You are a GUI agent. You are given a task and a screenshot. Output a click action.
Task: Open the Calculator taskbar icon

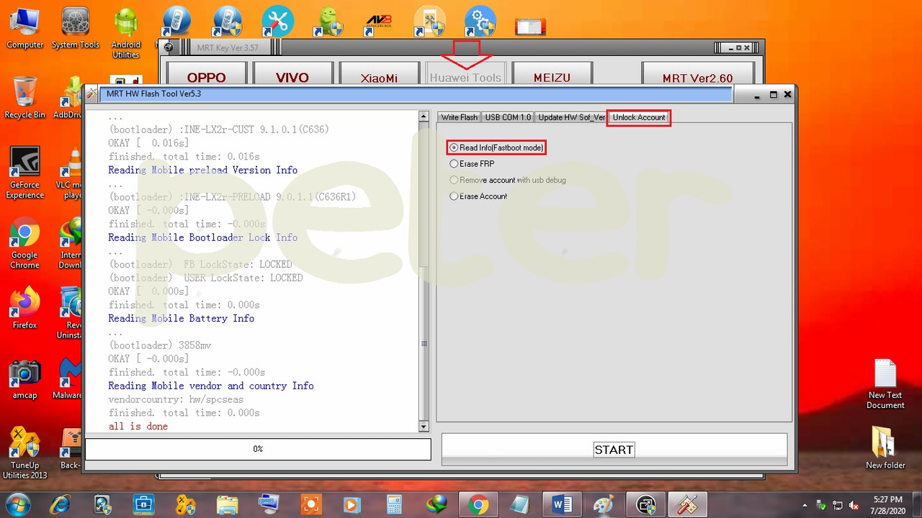[x=394, y=504]
